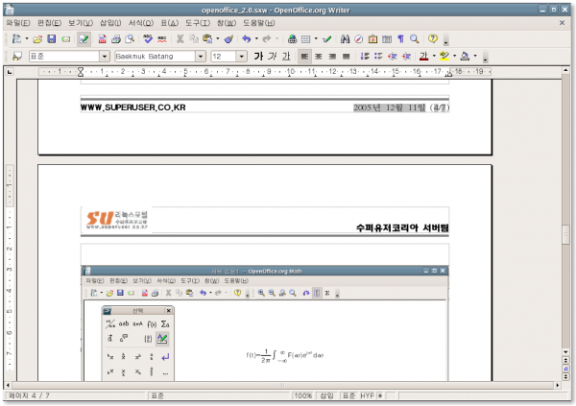Apply font color with red-underlined 가 icon
This screenshot has width=576, height=406.
click(x=424, y=57)
